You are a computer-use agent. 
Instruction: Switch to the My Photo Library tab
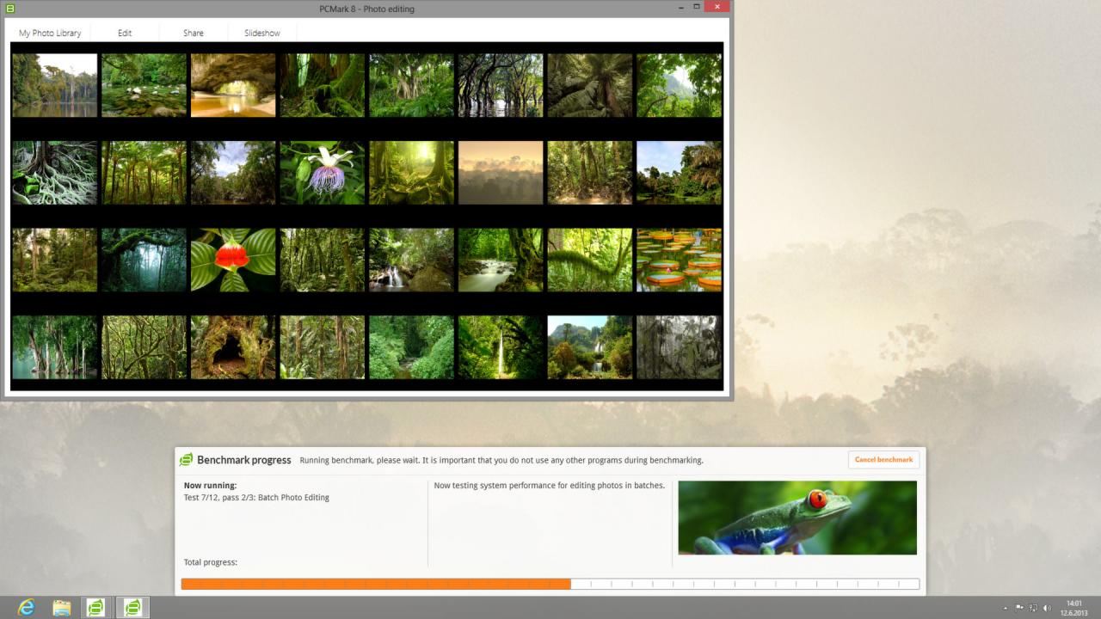[x=49, y=33]
